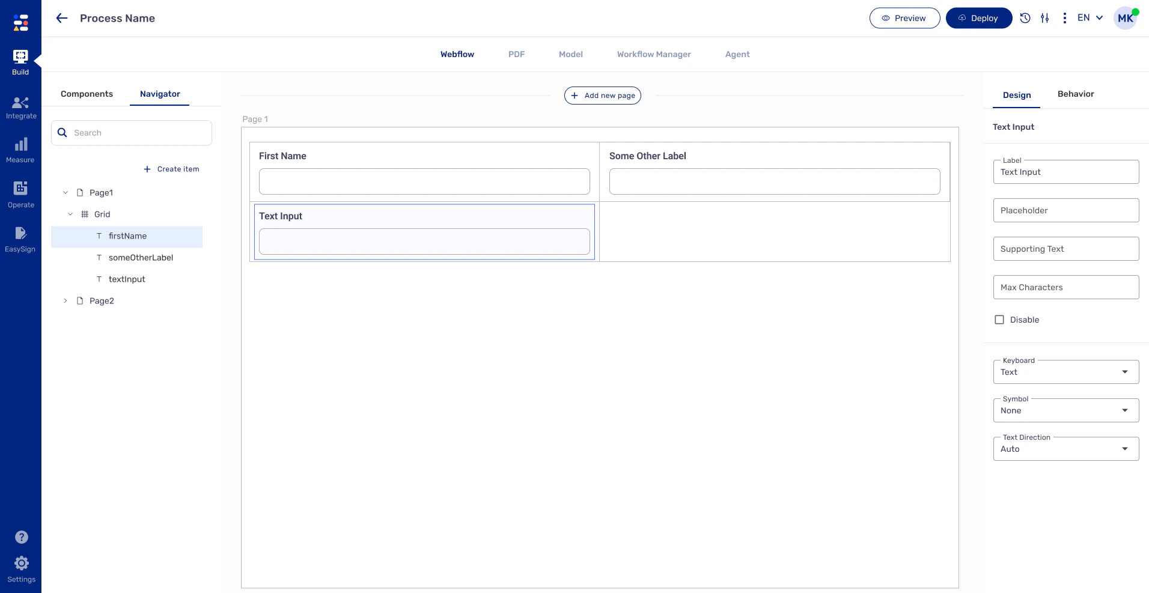The image size is (1149, 593).
Task: Select the Integrate sidebar icon
Action: (20, 106)
